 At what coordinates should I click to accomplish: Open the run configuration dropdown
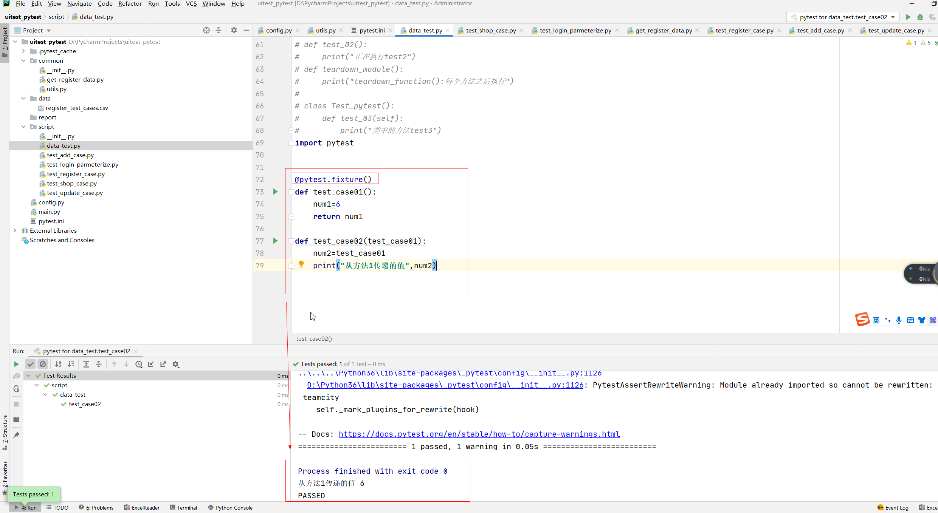tap(843, 17)
